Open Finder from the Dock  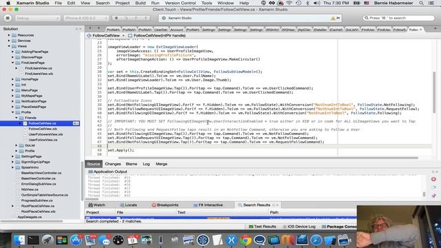tap(19, 240)
